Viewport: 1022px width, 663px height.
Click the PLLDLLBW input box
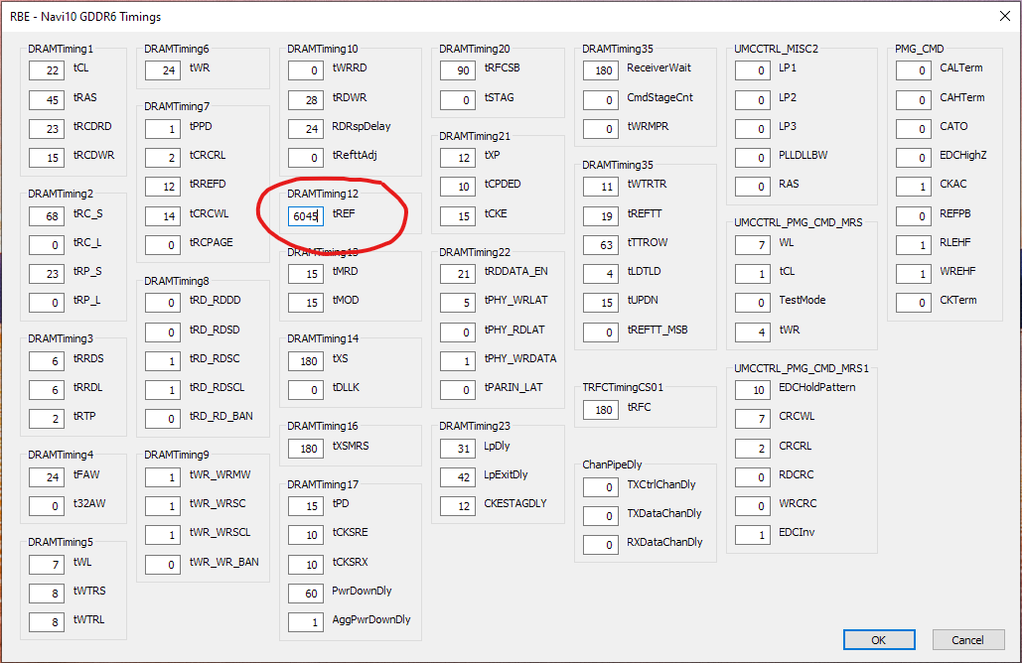(752, 158)
